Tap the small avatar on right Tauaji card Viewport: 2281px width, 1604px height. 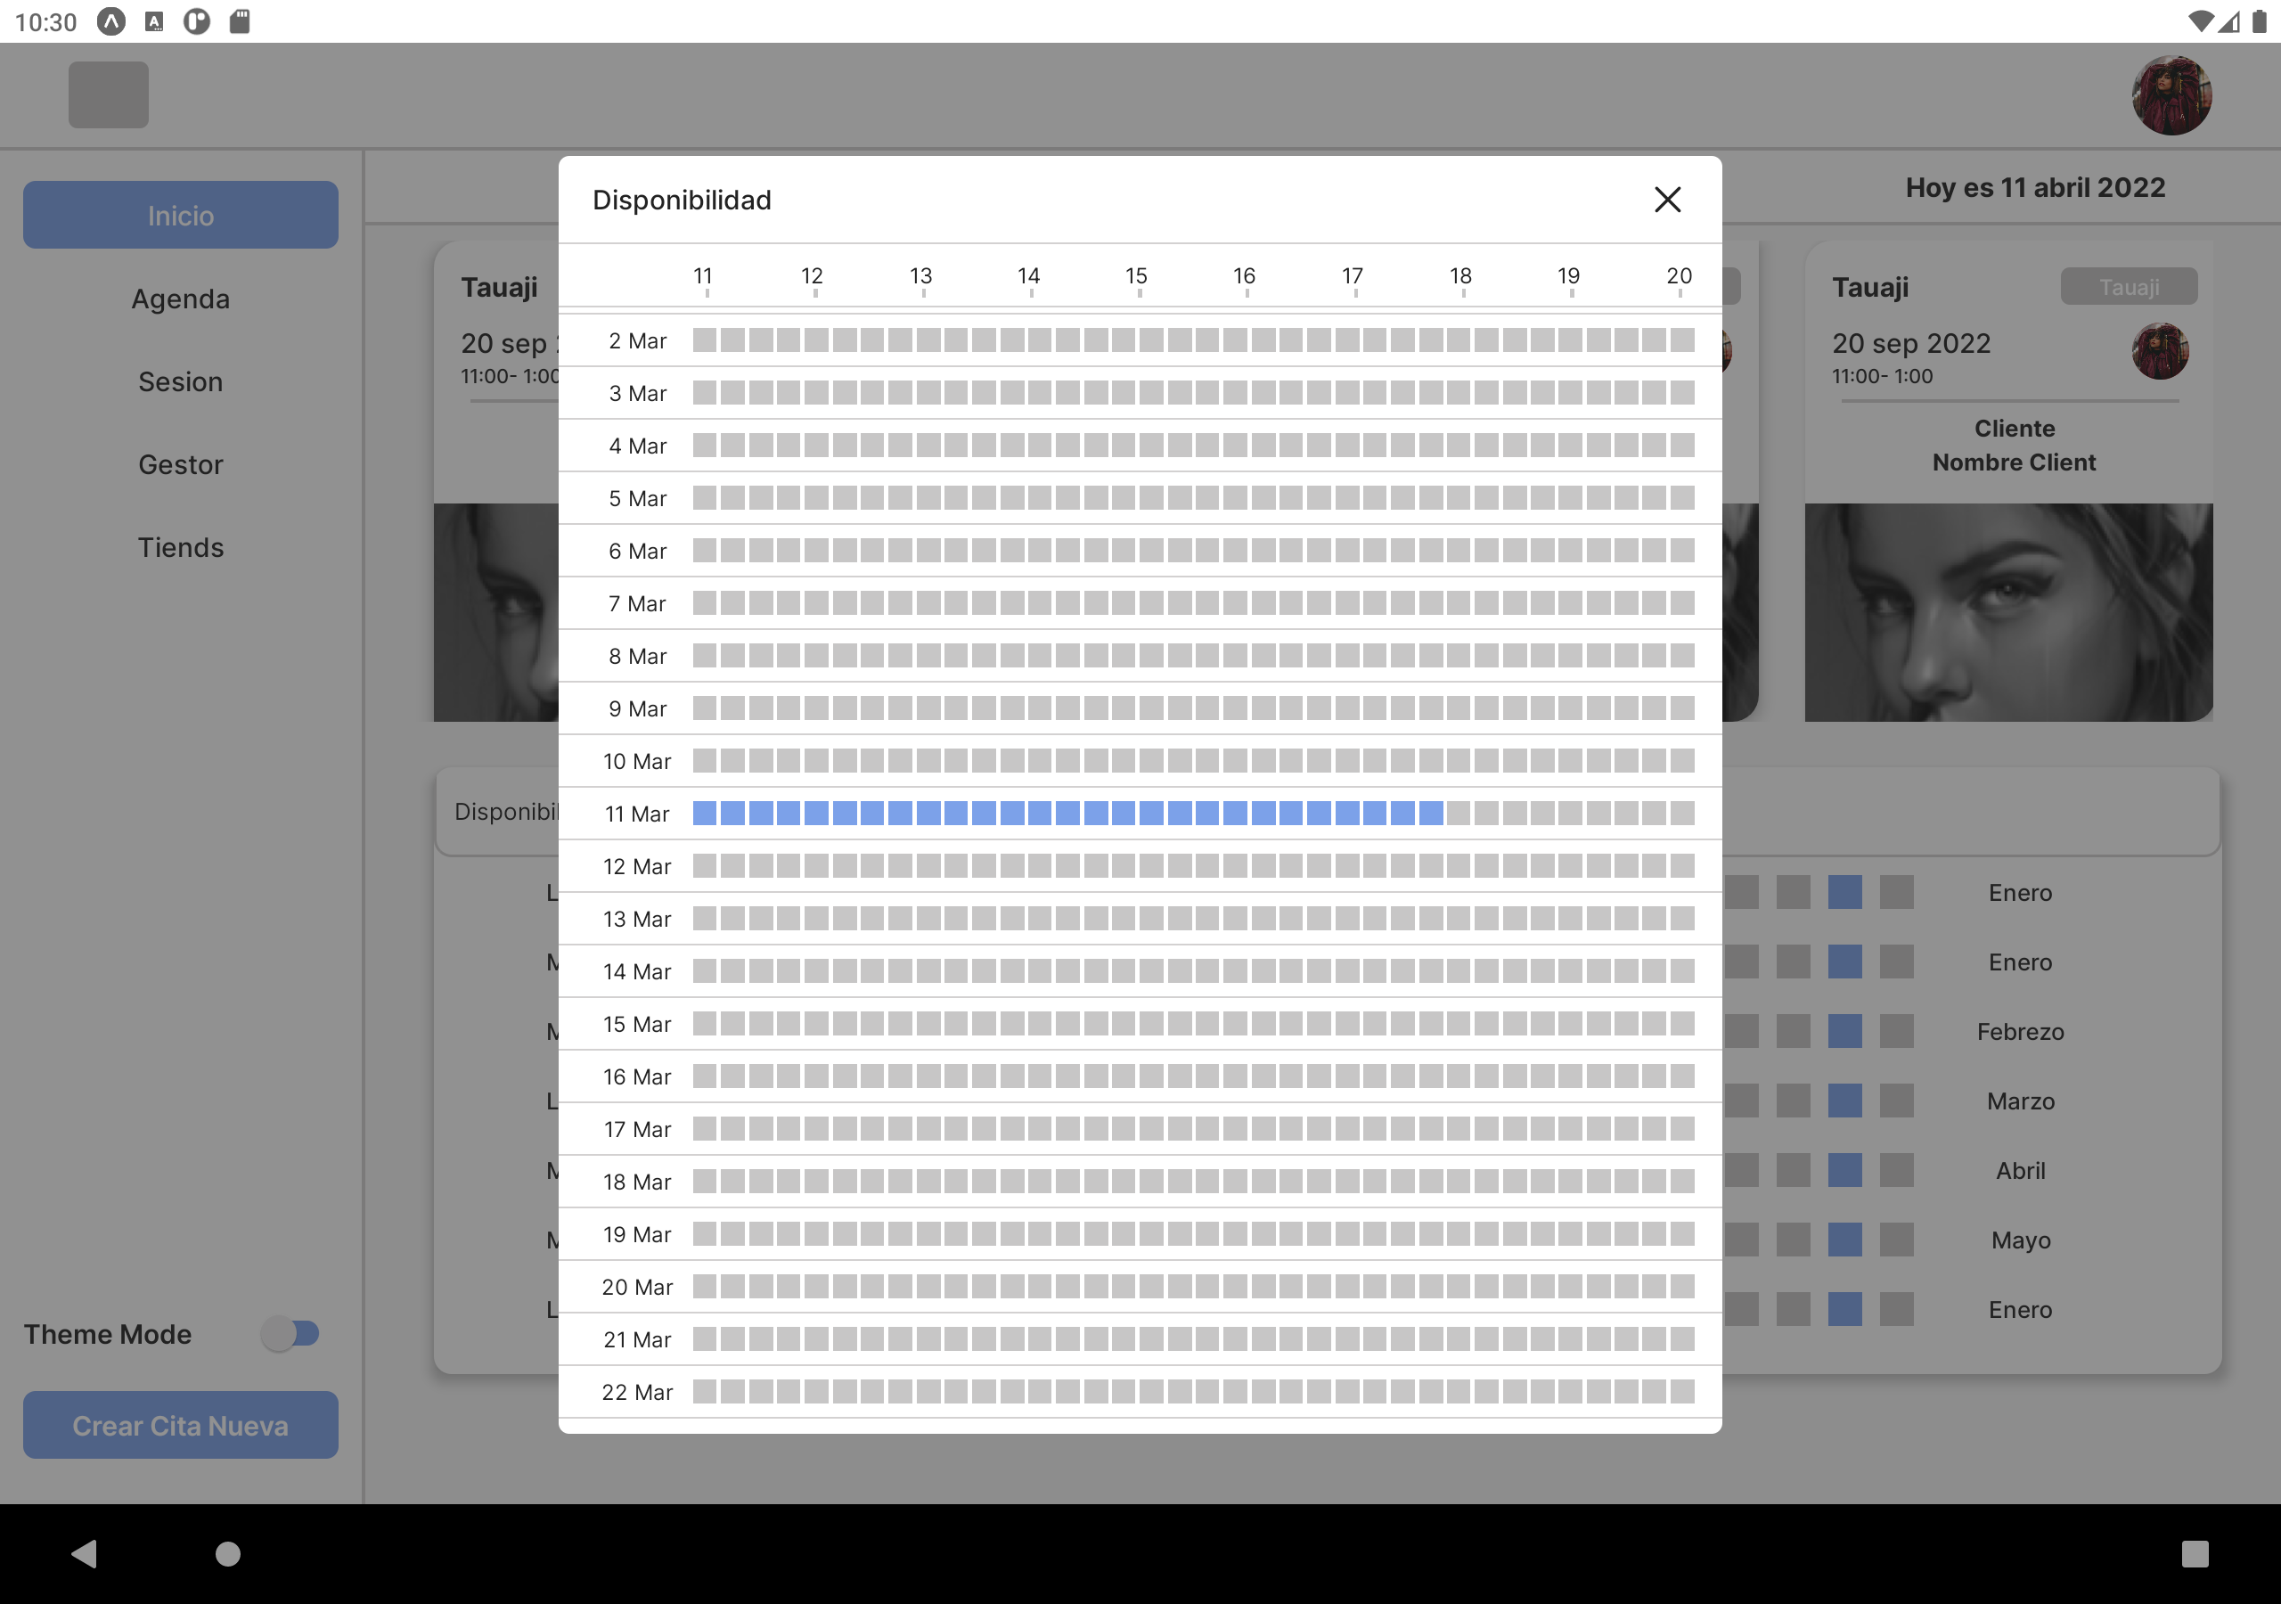(2159, 351)
